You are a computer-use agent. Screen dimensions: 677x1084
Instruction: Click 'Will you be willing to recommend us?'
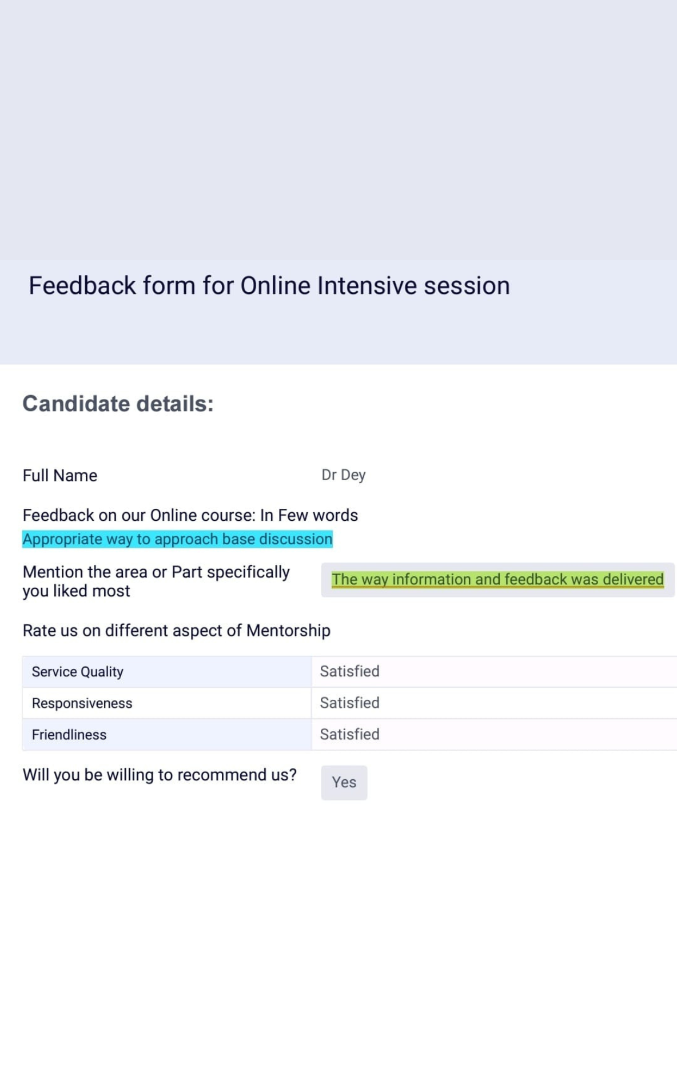[160, 775]
